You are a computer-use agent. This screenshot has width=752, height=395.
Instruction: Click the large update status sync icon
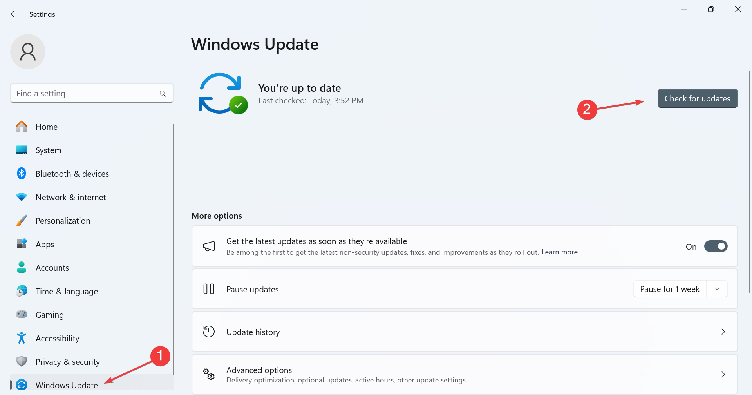pos(223,94)
